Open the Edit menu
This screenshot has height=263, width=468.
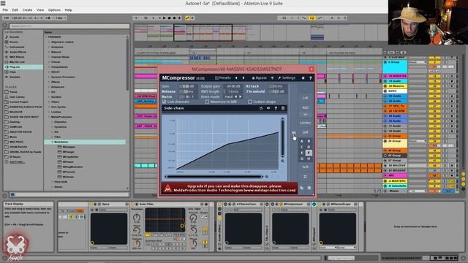coord(15,9)
